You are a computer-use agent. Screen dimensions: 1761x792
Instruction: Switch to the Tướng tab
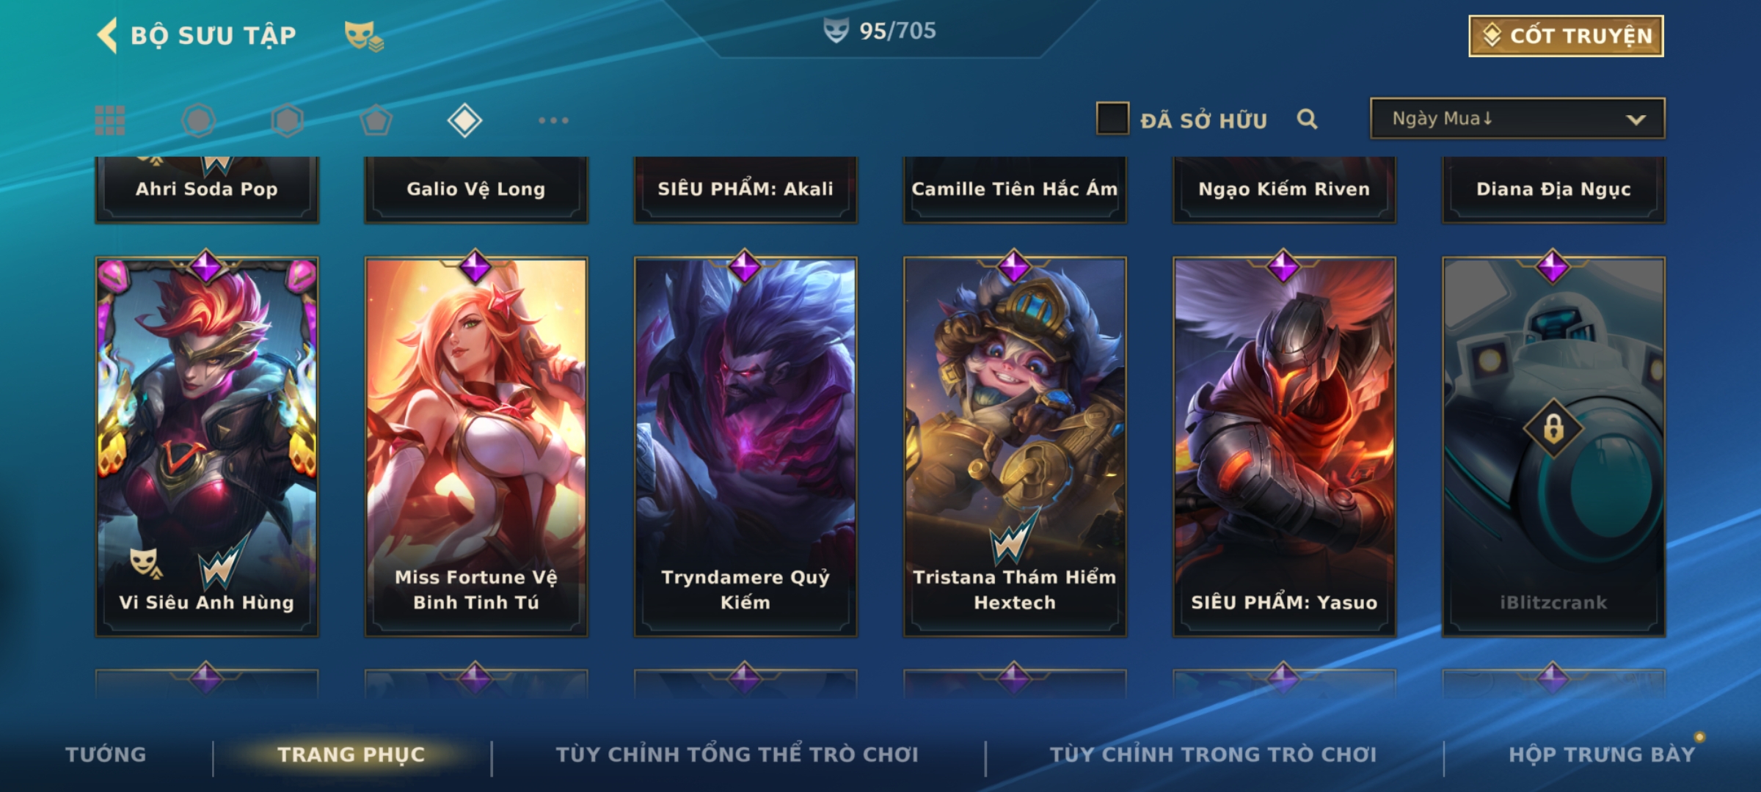point(106,755)
